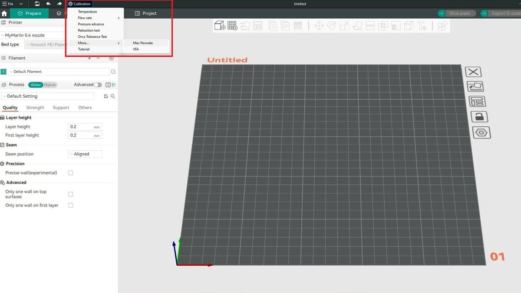Image resolution: width=521 pixels, height=293 pixels.
Task: Toggle the Advanced mode switch
Action: (98, 85)
